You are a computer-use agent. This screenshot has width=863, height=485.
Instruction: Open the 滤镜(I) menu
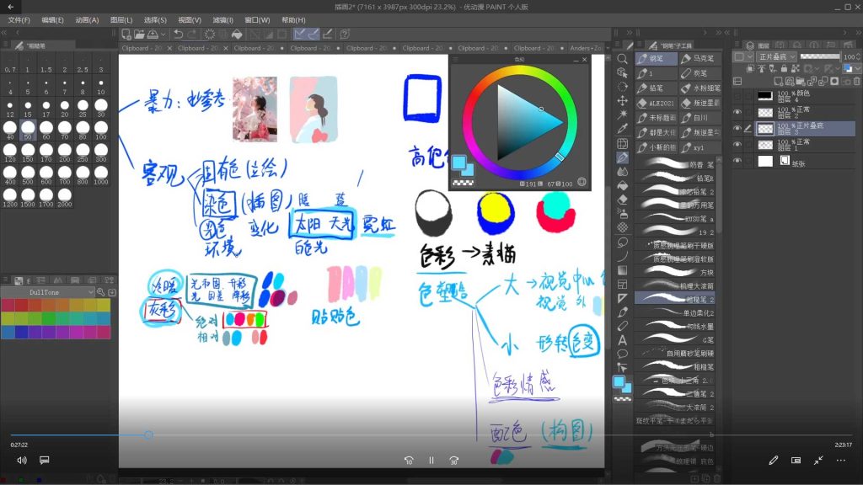pyautogui.click(x=222, y=20)
